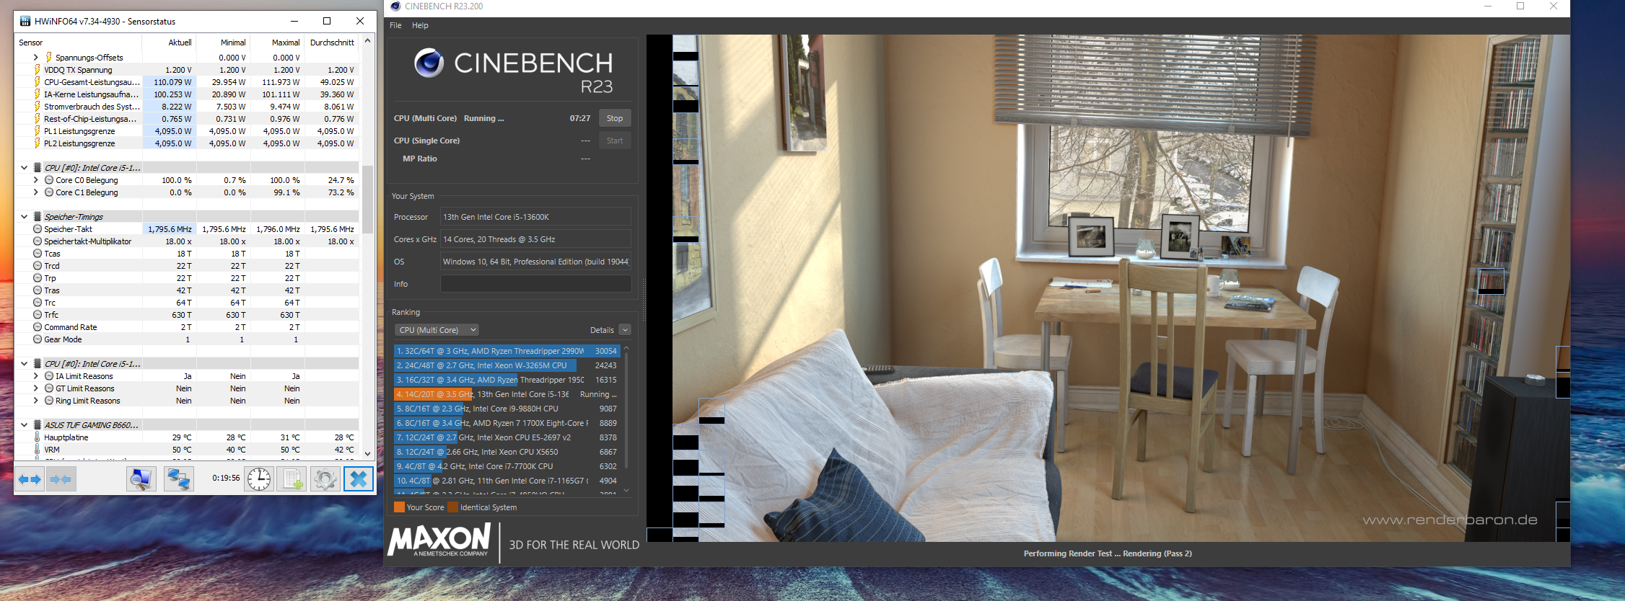This screenshot has width=1625, height=601.
Task: Click Start button for CPU (Single Core)
Action: pos(615,141)
